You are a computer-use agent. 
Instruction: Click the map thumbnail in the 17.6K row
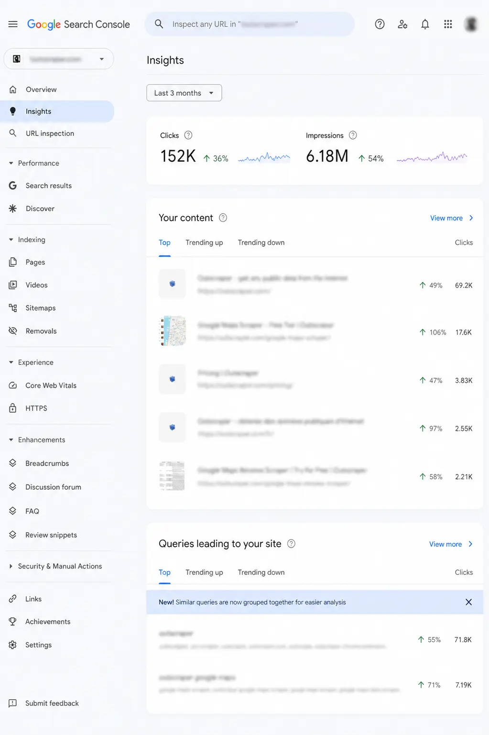tap(172, 331)
